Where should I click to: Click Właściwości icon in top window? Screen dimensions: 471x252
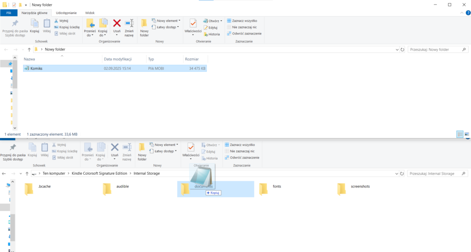[193, 23]
